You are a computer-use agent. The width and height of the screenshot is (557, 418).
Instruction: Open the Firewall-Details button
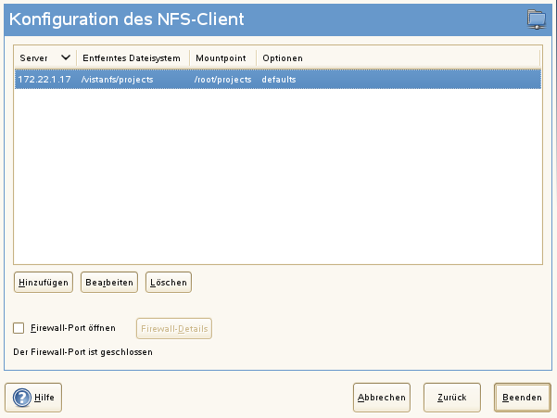pyautogui.click(x=174, y=328)
